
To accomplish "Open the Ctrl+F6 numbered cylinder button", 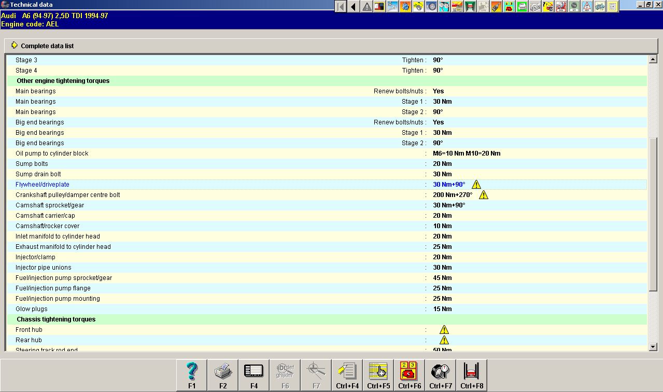I will [x=410, y=375].
